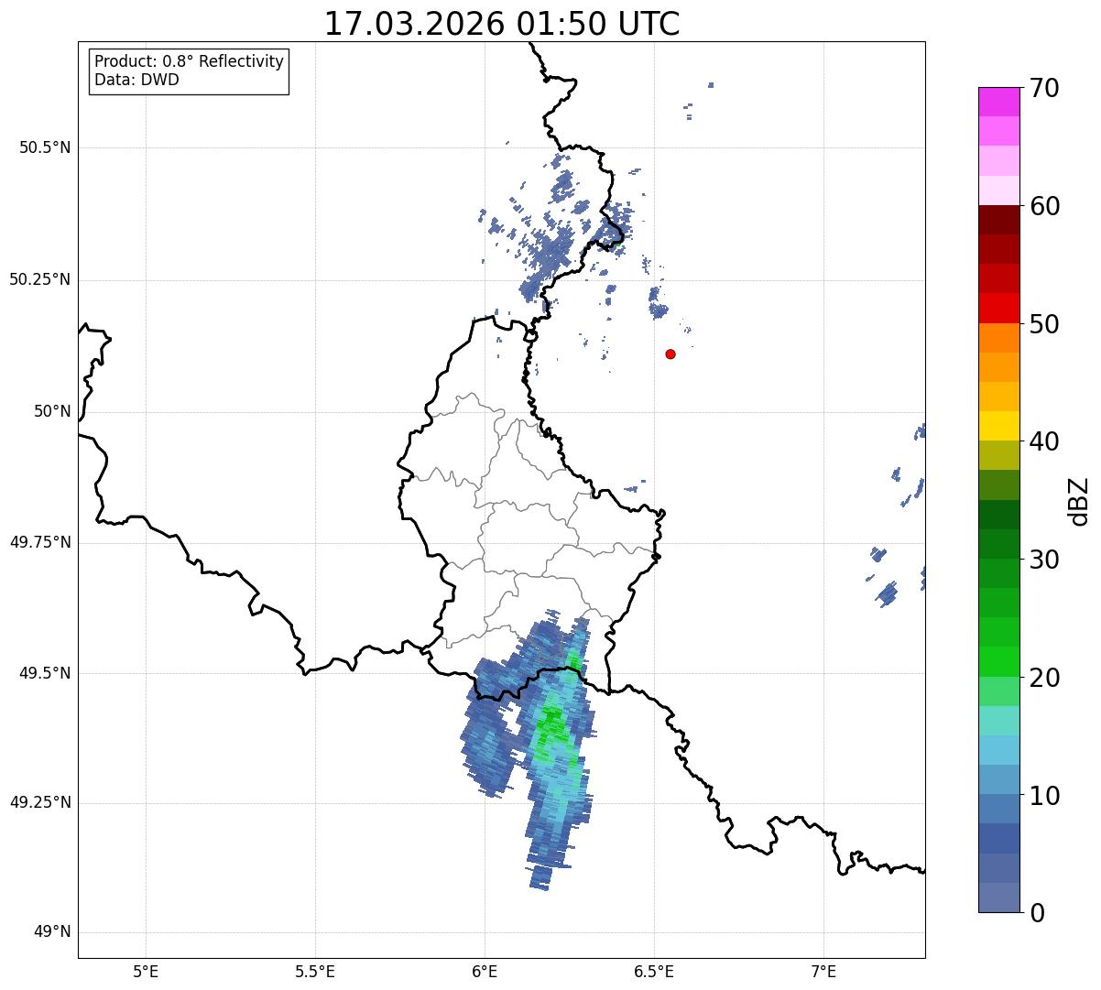Click the 49.25°N latitude label
Image resolution: width=1101 pixels, height=990 pixels.
pos(39,802)
